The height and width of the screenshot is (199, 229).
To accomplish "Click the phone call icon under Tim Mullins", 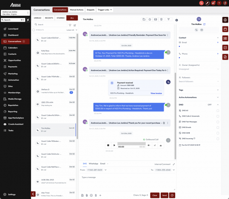I will point(196,30).
